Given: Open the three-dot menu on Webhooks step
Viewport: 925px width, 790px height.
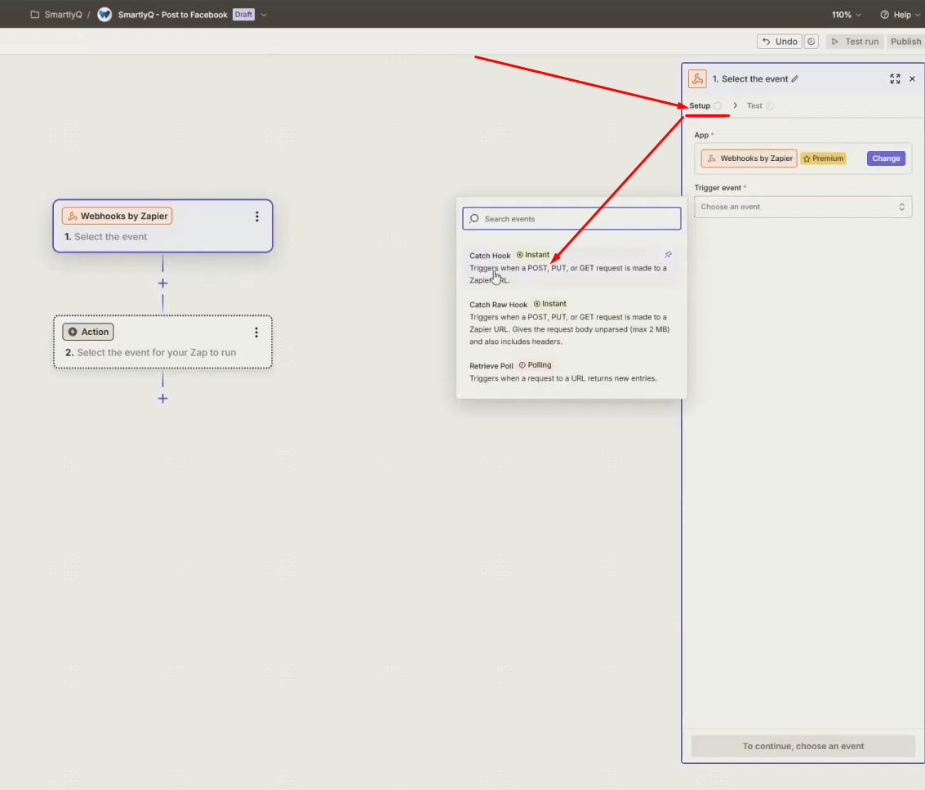Looking at the screenshot, I should 256,216.
